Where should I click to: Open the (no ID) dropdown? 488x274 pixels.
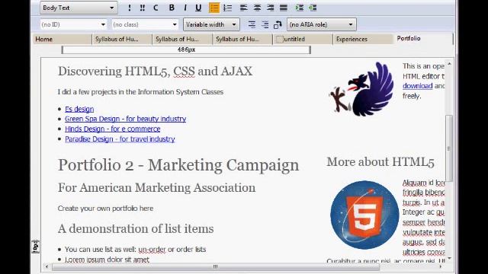73,24
